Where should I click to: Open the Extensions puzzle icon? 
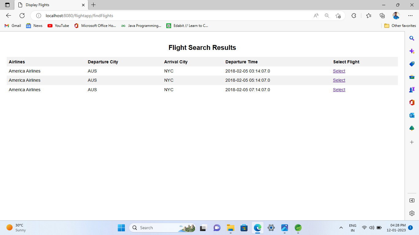tap(354, 16)
